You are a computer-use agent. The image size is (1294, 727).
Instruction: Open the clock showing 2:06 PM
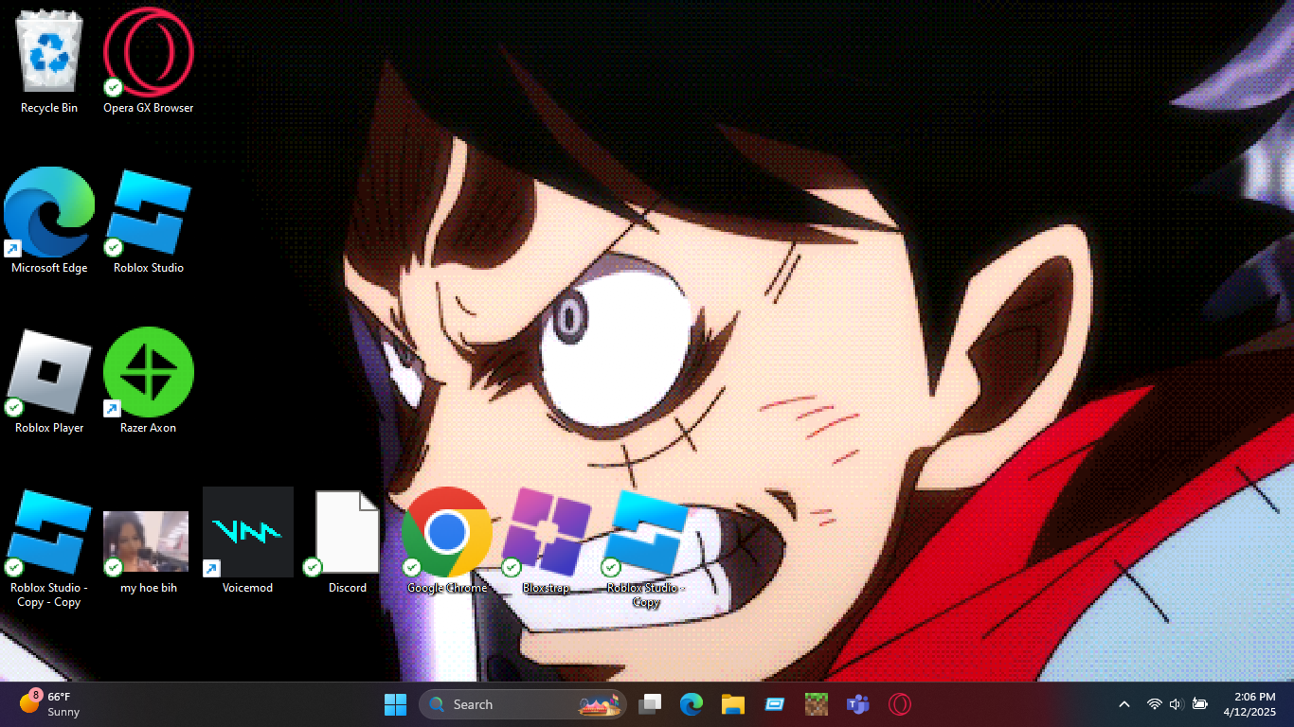[1249, 704]
